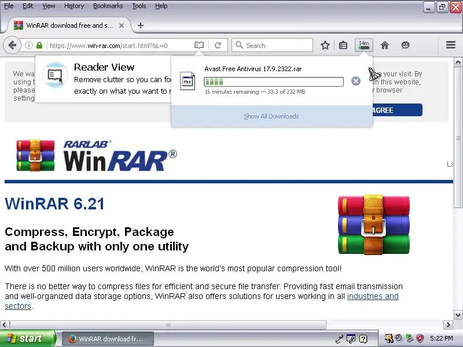
Task: Cancel the Avast rar download
Action: click(356, 81)
